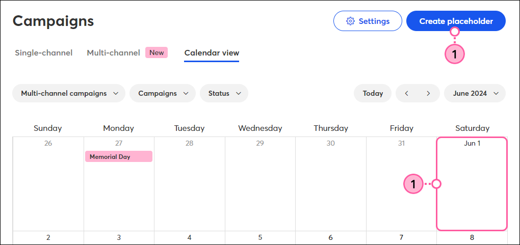Switch to the Multi-channel tab
520x245 pixels.
click(x=113, y=52)
